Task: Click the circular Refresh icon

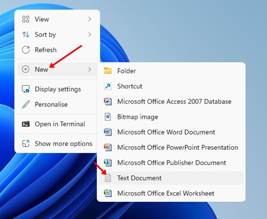Action: pos(26,50)
